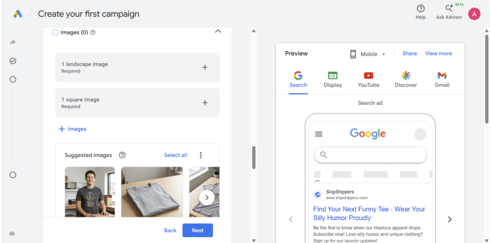Collapse the Images section chevron
The width and height of the screenshot is (491, 243).
coord(218,31)
